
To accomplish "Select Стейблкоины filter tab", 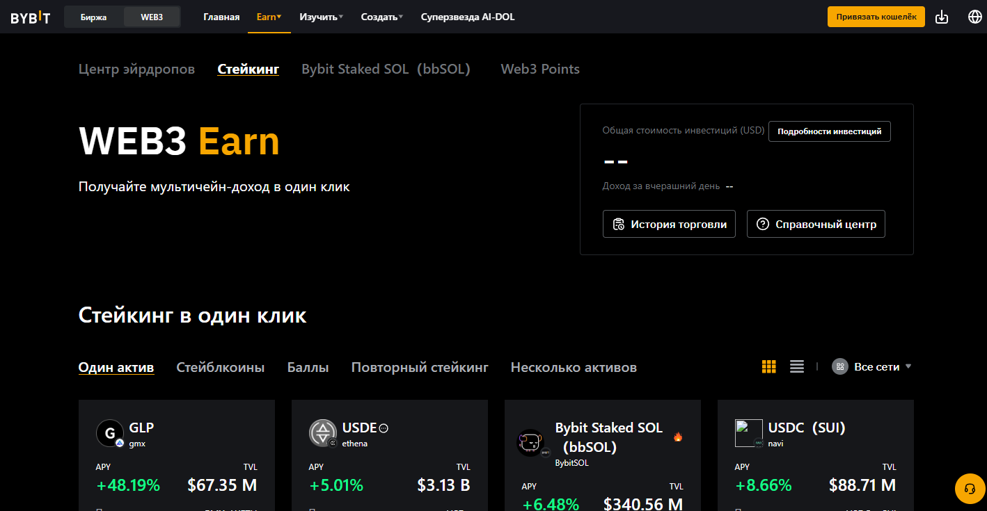I will [x=221, y=367].
